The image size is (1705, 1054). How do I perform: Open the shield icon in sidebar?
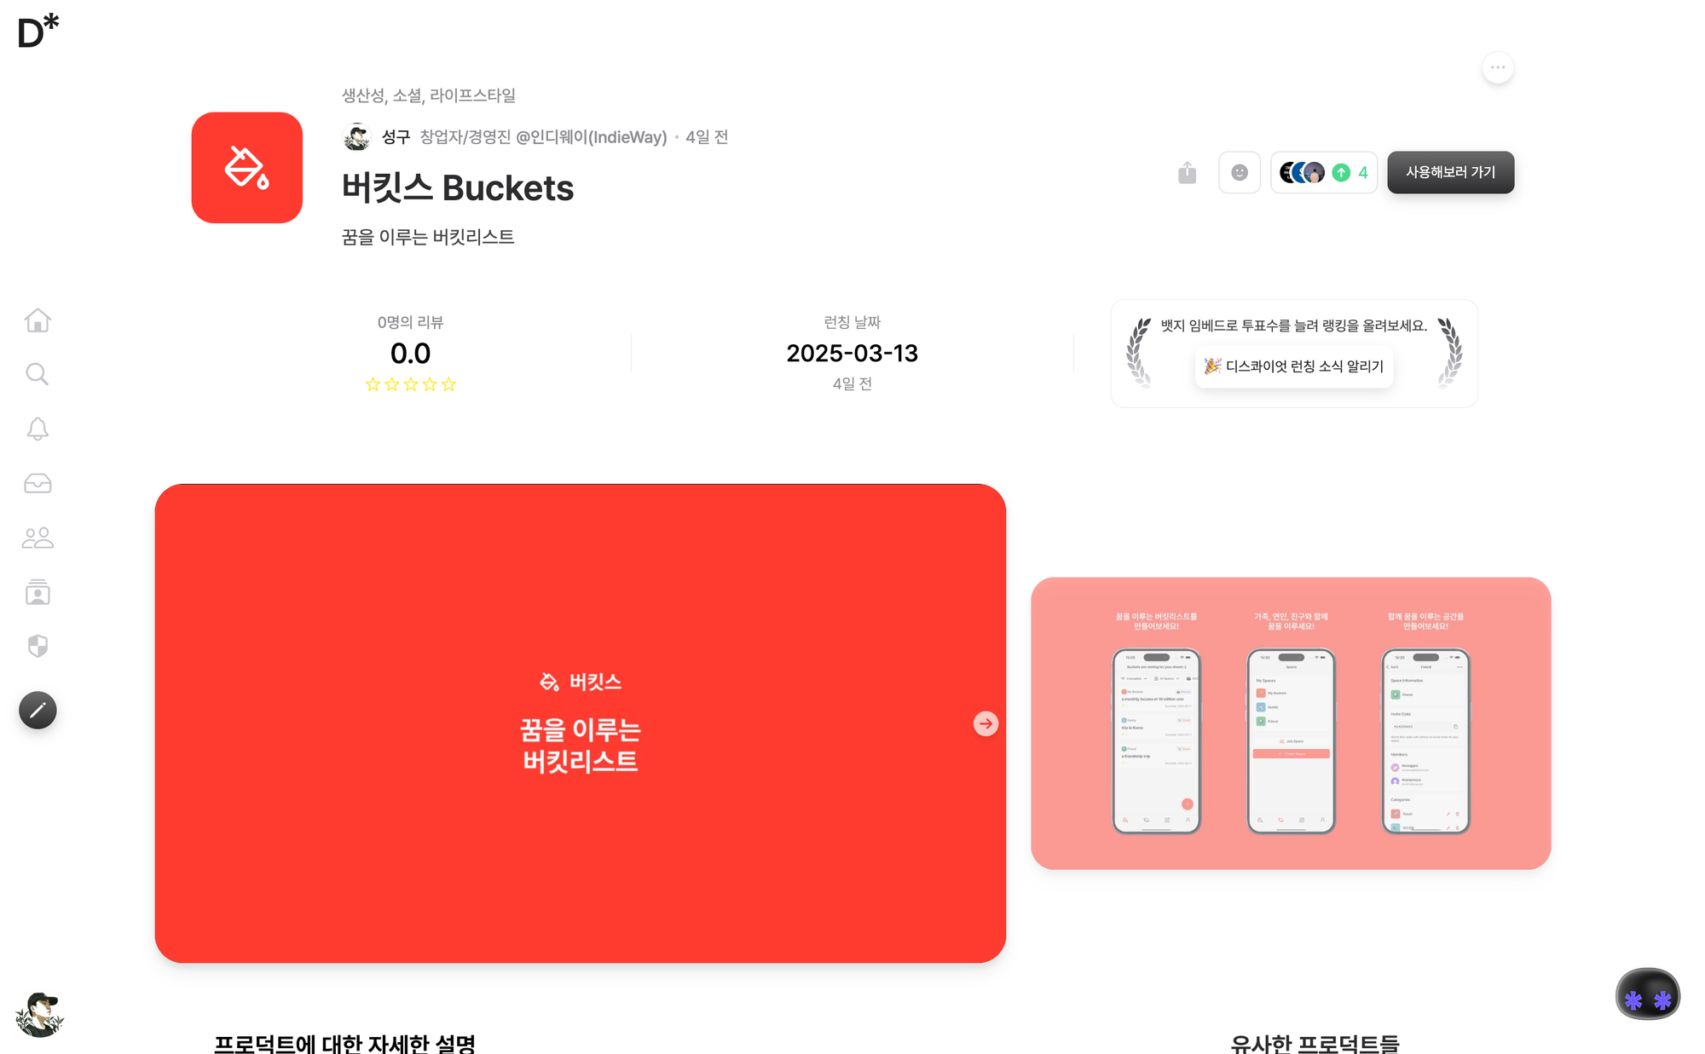click(38, 647)
